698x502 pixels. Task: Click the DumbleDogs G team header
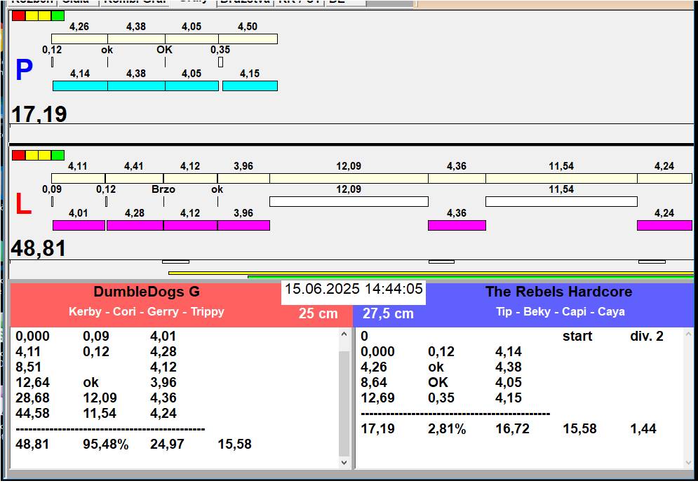point(147,292)
